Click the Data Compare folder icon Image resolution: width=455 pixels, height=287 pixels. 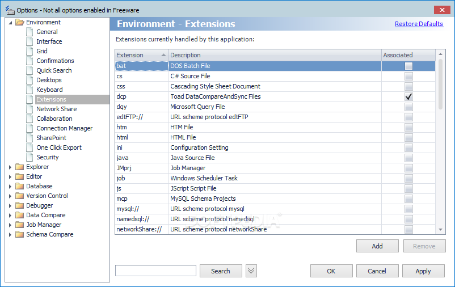pyautogui.click(x=19, y=215)
